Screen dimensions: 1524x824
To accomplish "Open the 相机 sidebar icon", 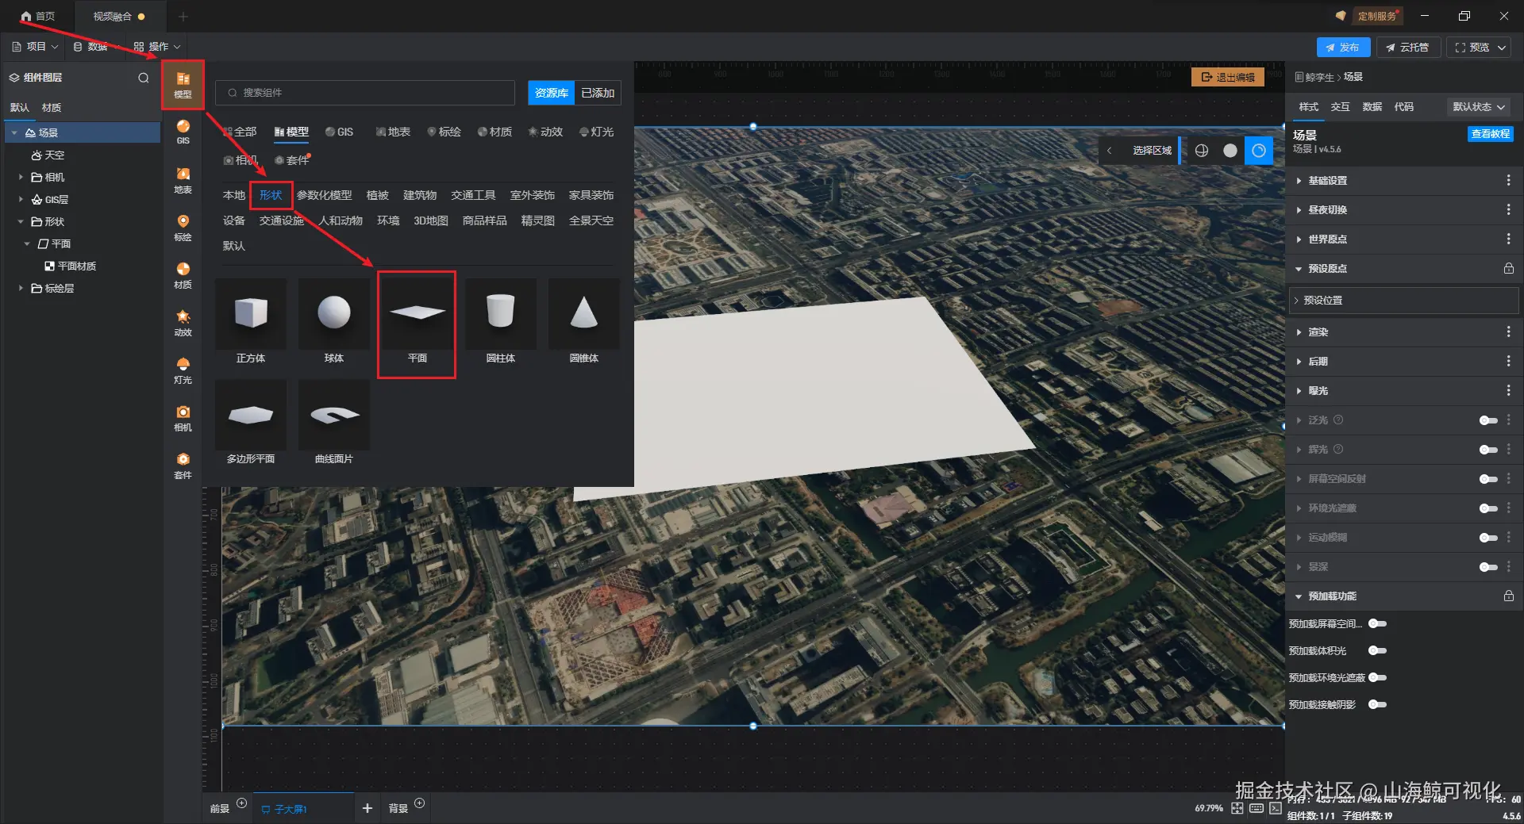I will point(183,418).
